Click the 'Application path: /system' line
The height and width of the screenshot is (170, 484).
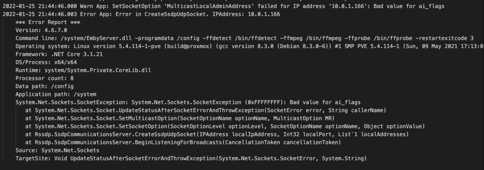[x=56, y=94]
